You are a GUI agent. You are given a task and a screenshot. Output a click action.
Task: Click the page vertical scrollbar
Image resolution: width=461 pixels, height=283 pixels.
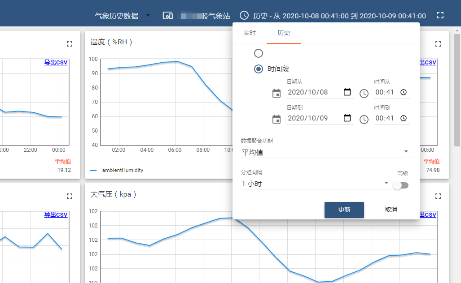click(x=457, y=90)
